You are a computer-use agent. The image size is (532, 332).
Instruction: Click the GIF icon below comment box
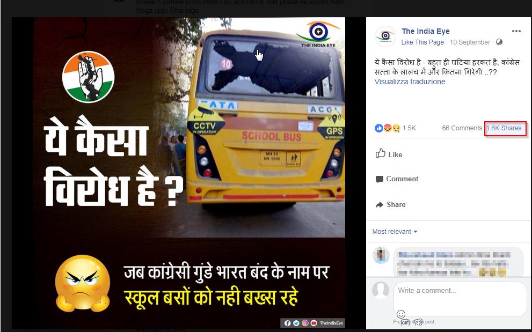coord(405,322)
